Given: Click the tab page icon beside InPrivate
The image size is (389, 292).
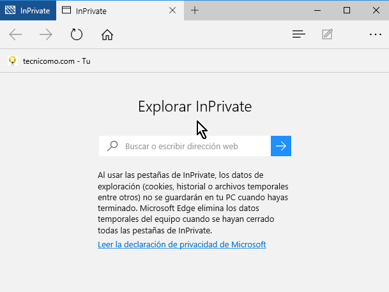Looking at the screenshot, I should click(x=66, y=10).
